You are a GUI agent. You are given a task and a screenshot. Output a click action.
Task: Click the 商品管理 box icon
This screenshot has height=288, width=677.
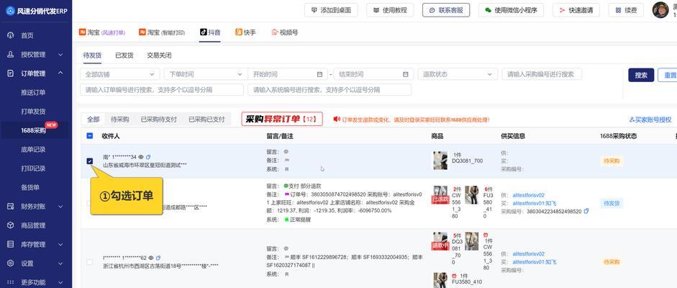tap(11, 225)
